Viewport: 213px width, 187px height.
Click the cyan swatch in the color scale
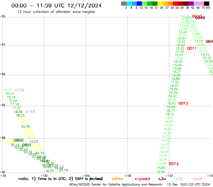[129, 3]
